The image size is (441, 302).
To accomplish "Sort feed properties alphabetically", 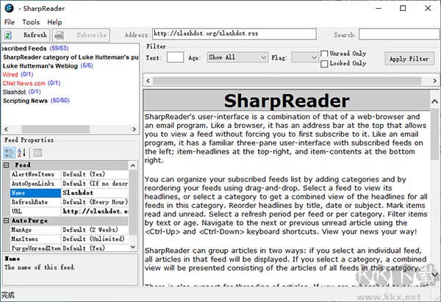I will 21,152.
